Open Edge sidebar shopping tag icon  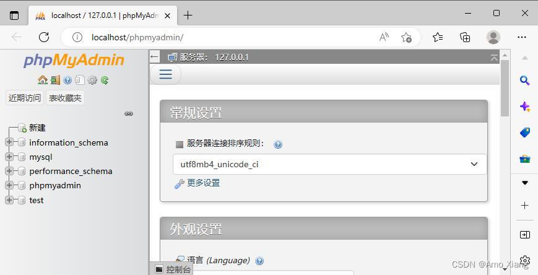coord(524,132)
